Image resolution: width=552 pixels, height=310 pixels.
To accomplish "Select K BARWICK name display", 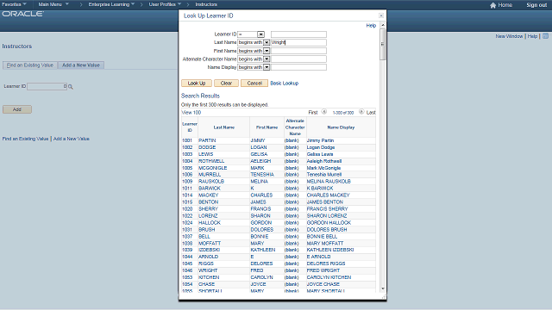I will point(320,189).
